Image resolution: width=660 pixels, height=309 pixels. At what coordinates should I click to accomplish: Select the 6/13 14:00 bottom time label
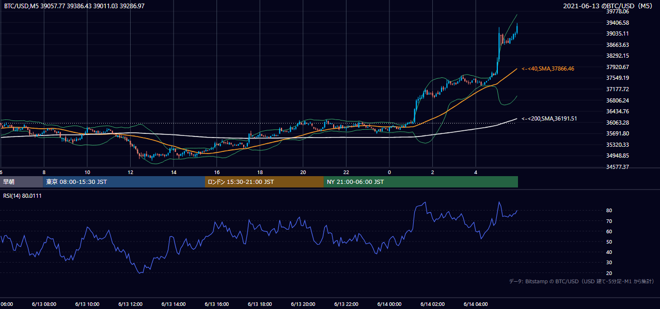(x=173, y=304)
